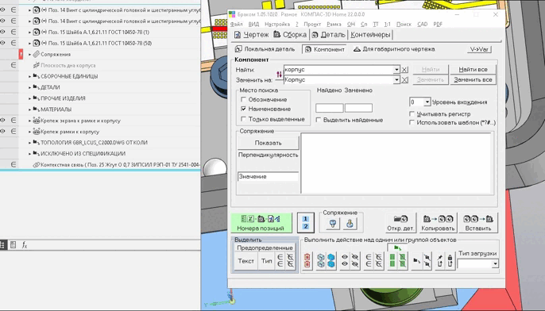Image resolution: width=545 pixels, height=311 pixels.
Task: Open the Заменить на combo box dropdown arrow
Action: [396, 80]
